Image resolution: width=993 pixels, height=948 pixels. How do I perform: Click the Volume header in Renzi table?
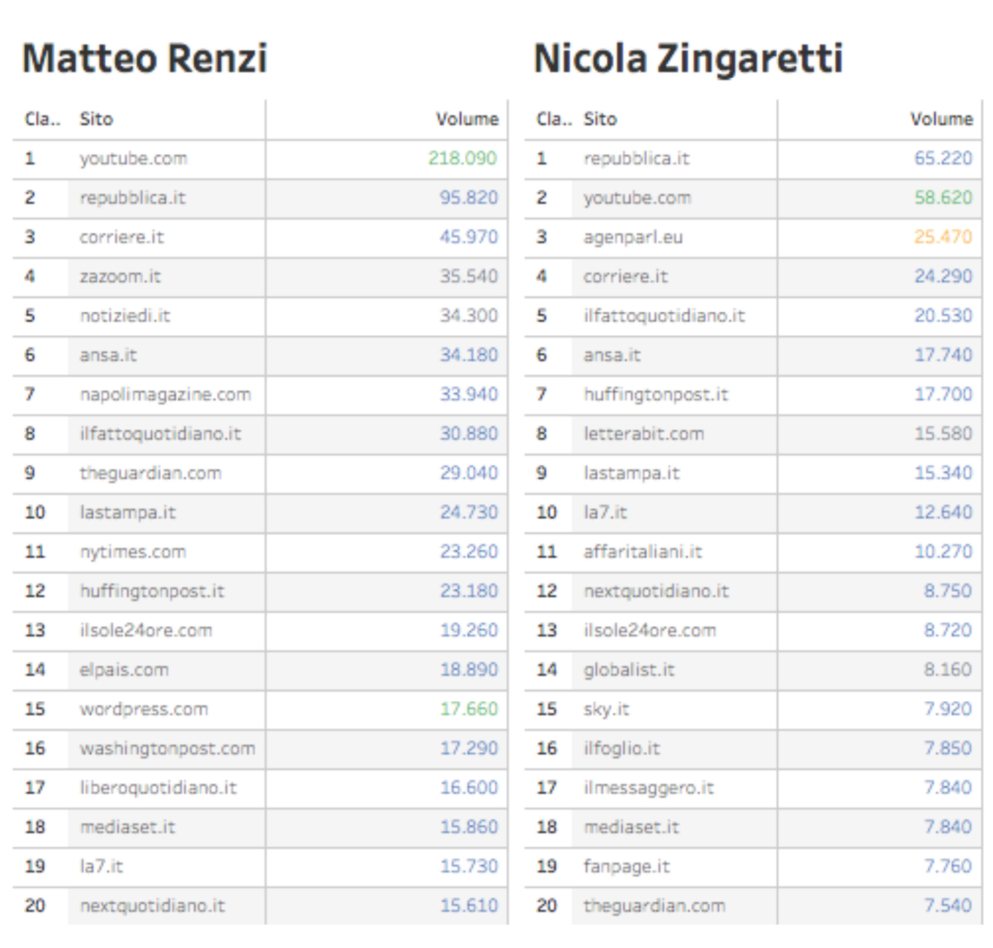coord(467,119)
